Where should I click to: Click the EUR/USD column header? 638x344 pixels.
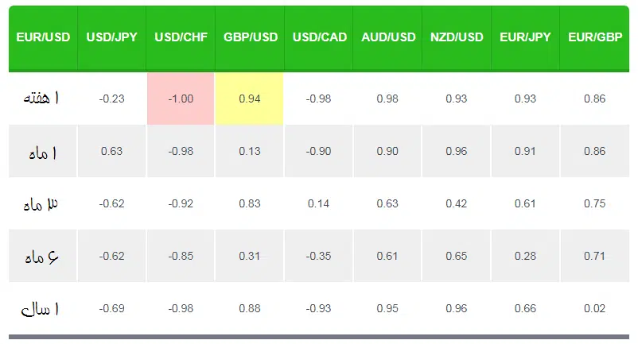pos(43,37)
